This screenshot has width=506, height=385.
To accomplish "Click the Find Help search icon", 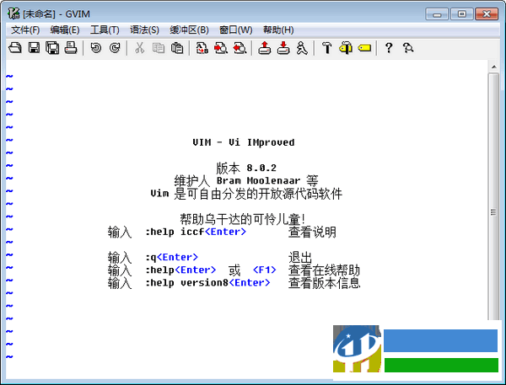I will coord(408,48).
